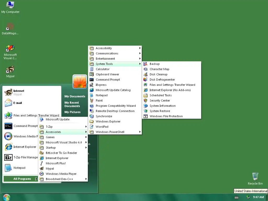Click the Command Prompt icon in Accessories
The width and height of the screenshot is (268, 201).
[92, 80]
